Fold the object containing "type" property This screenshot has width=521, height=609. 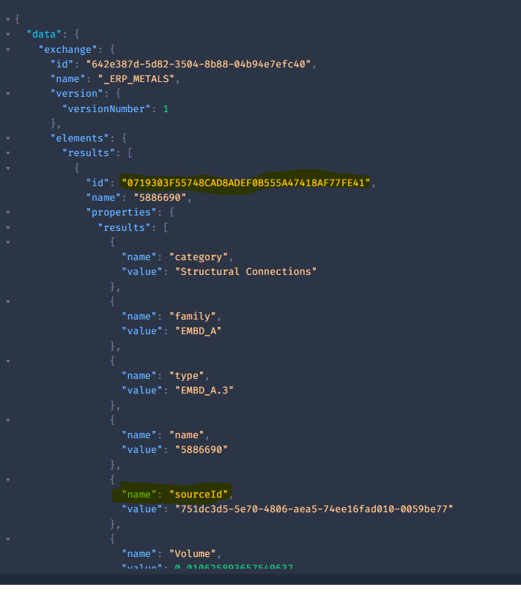[x=8, y=361]
